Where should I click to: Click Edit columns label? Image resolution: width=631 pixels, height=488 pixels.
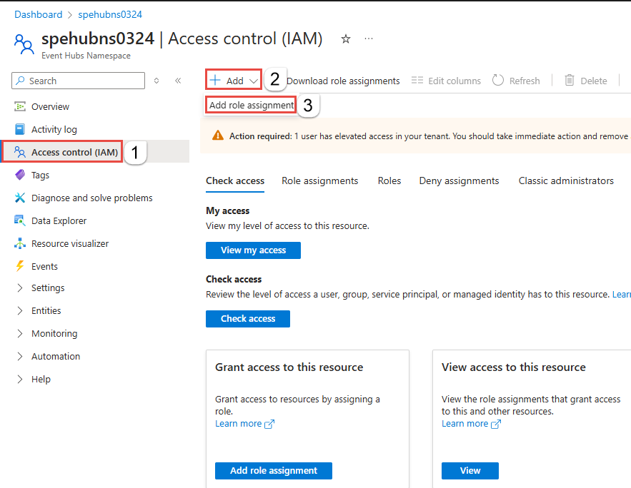click(x=454, y=81)
